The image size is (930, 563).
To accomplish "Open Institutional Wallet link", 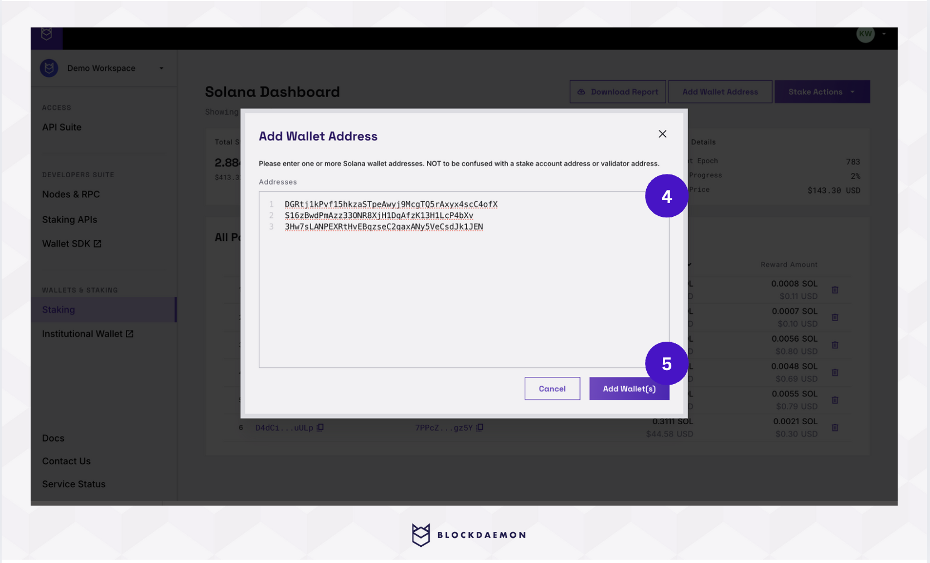I will [x=88, y=334].
